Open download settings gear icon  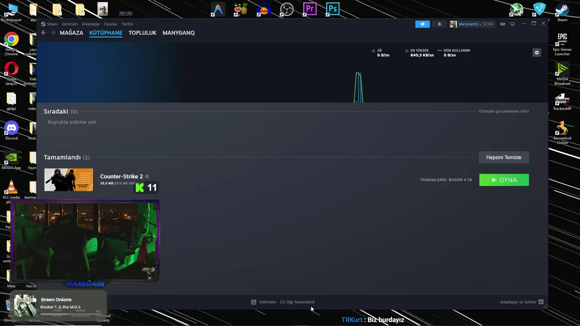pyautogui.click(x=536, y=53)
